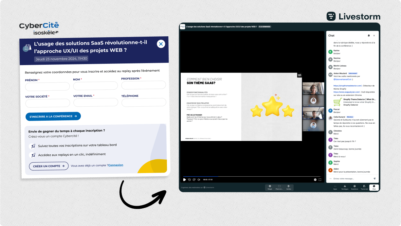
Task: Click the chat notification bell icon
Action: point(369,36)
